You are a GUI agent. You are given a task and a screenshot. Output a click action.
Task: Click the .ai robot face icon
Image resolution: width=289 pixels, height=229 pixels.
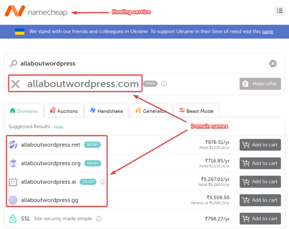tap(13, 182)
